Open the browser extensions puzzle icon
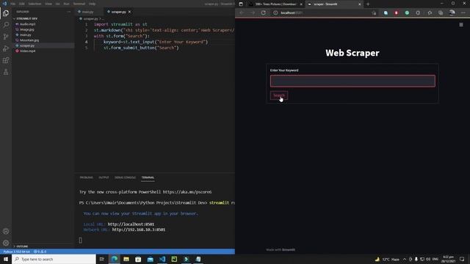The width and height of the screenshot is (470, 264). [x=418, y=13]
